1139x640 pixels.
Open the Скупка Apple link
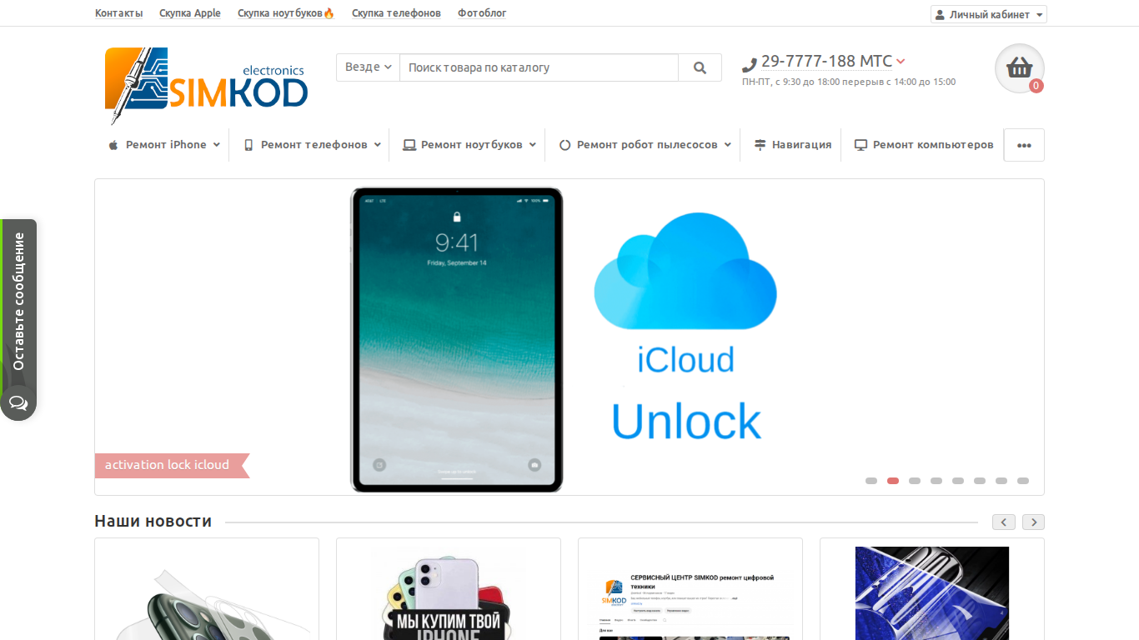click(190, 13)
